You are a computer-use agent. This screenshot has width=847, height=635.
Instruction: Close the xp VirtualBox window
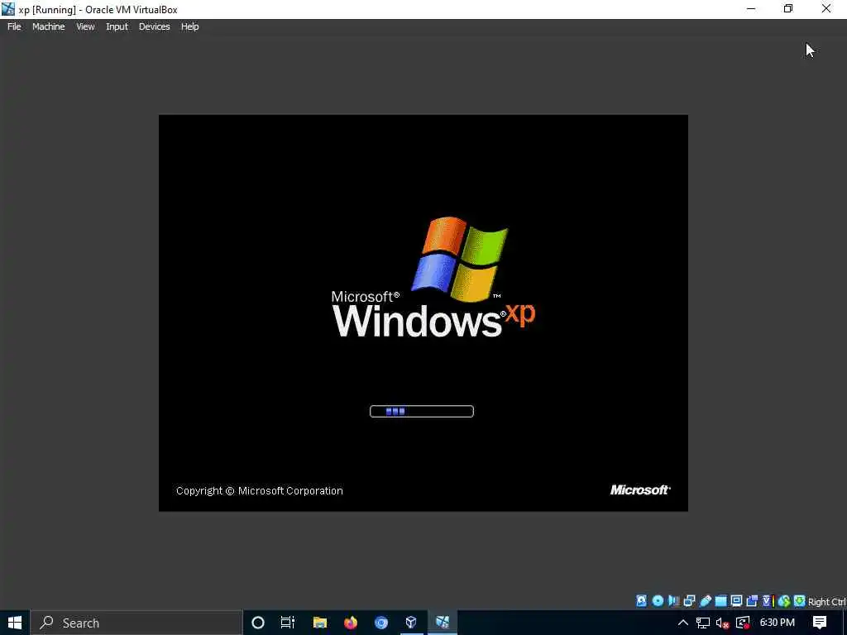coord(826,9)
